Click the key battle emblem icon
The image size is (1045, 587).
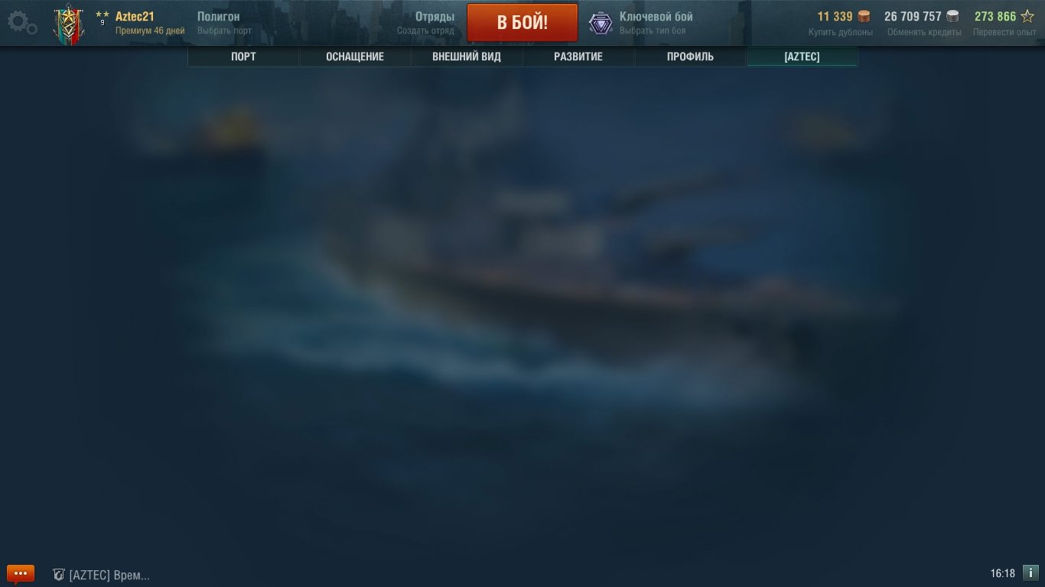tap(601, 23)
